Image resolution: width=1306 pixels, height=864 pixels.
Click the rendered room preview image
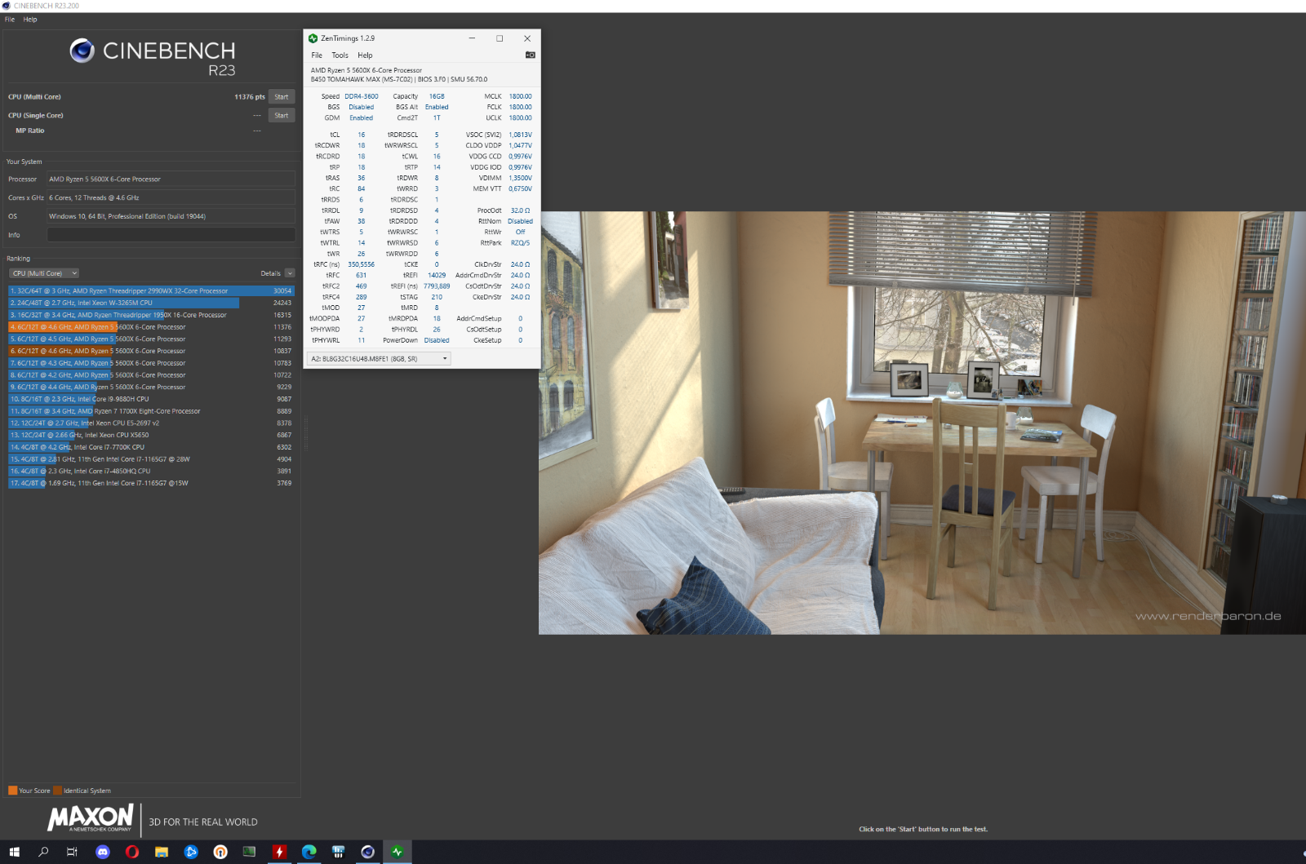coord(922,423)
